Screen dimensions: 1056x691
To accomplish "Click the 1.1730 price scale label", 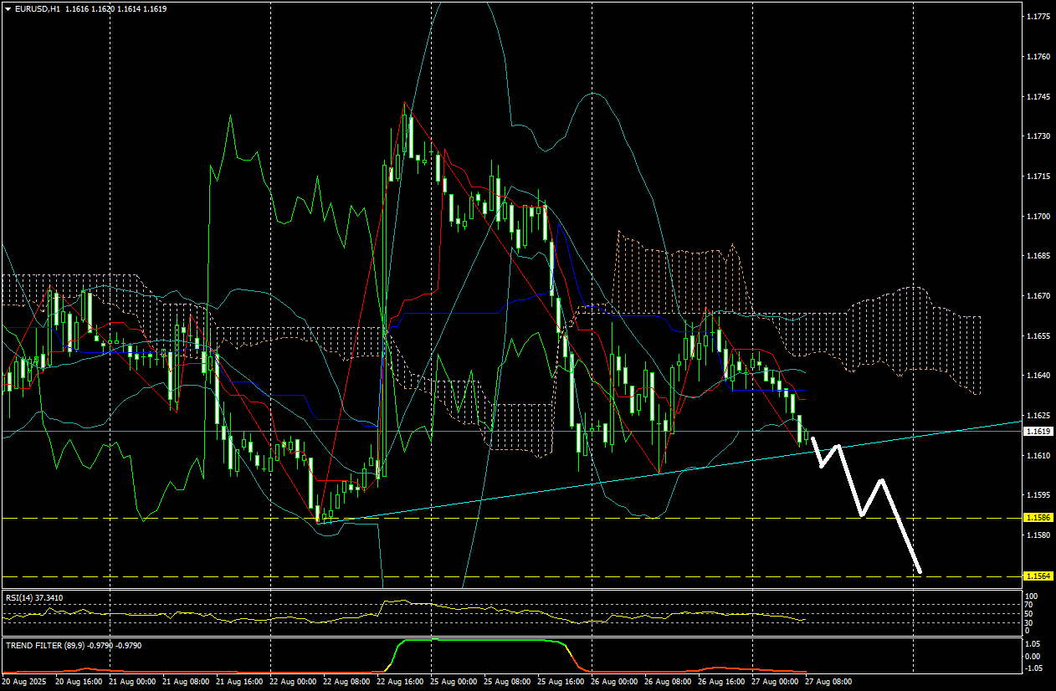I will click(1038, 136).
